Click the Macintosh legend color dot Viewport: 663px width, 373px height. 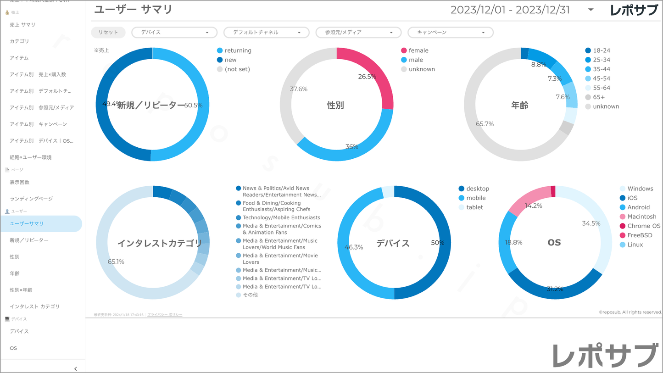coord(623,217)
